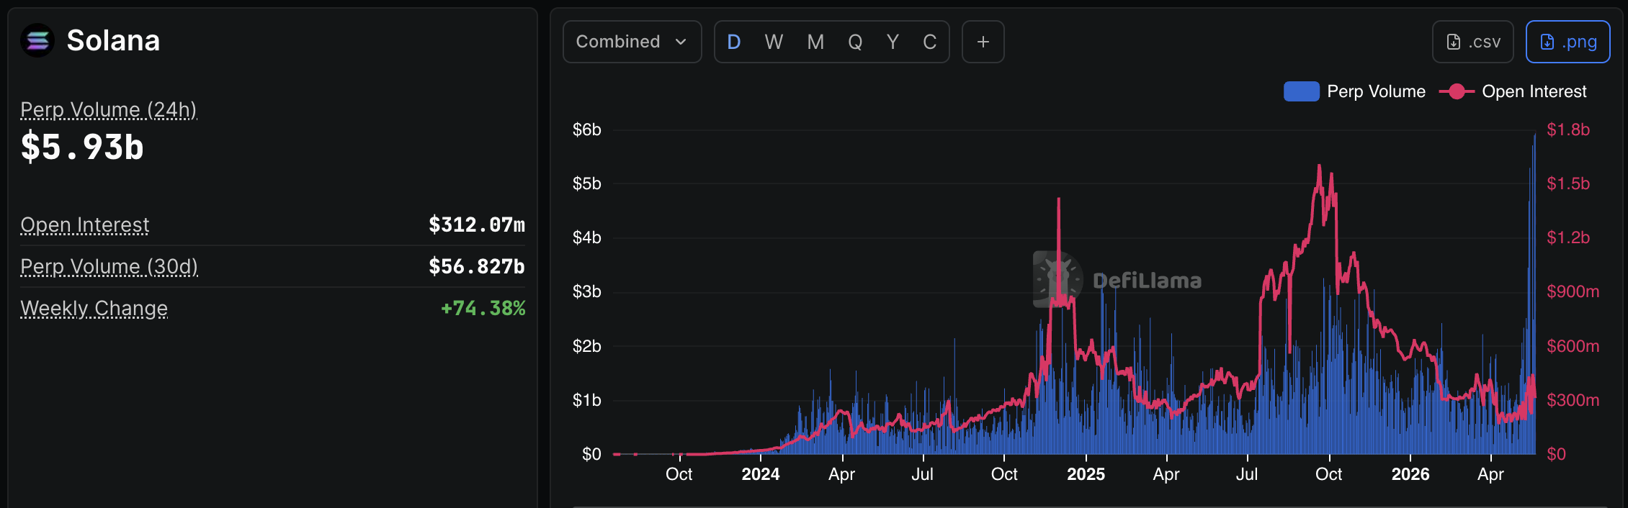Image resolution: width=1628 pixels, height=508 pixels.
Task: Click the chevron arrow in Combined dropdown
Action: coord(681,42)
